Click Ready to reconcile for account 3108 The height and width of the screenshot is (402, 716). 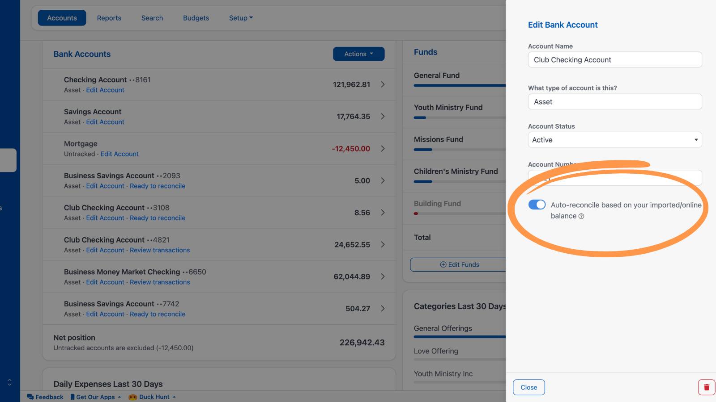[158, 218]
